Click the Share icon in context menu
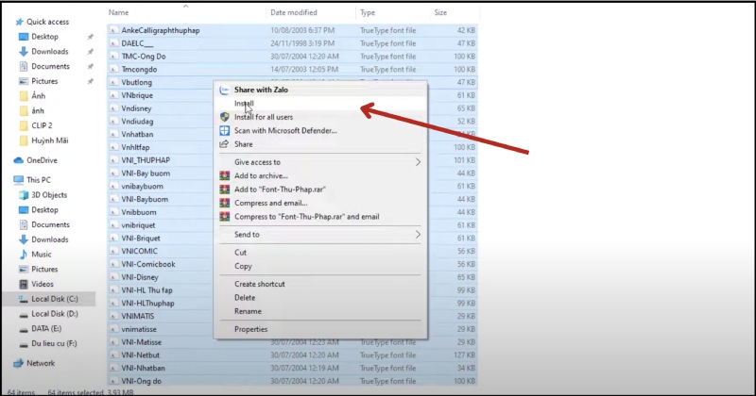The height and width of the screenshot is (396, 756). pos(224,144)
